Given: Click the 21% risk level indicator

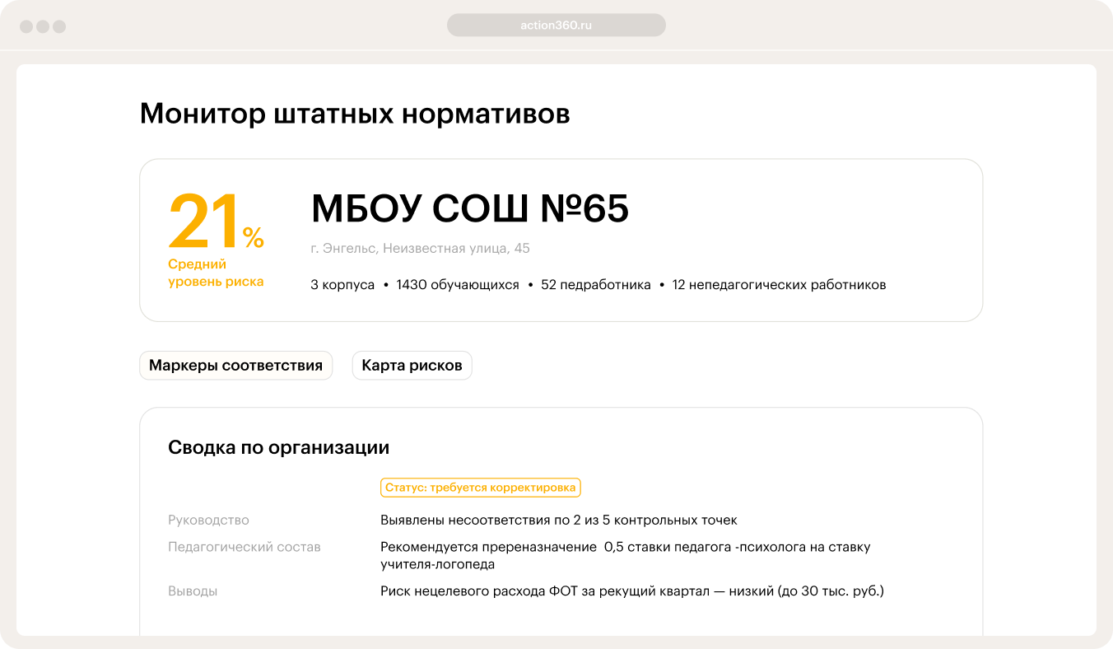Looking at the screenshot, I should point(217,221).
